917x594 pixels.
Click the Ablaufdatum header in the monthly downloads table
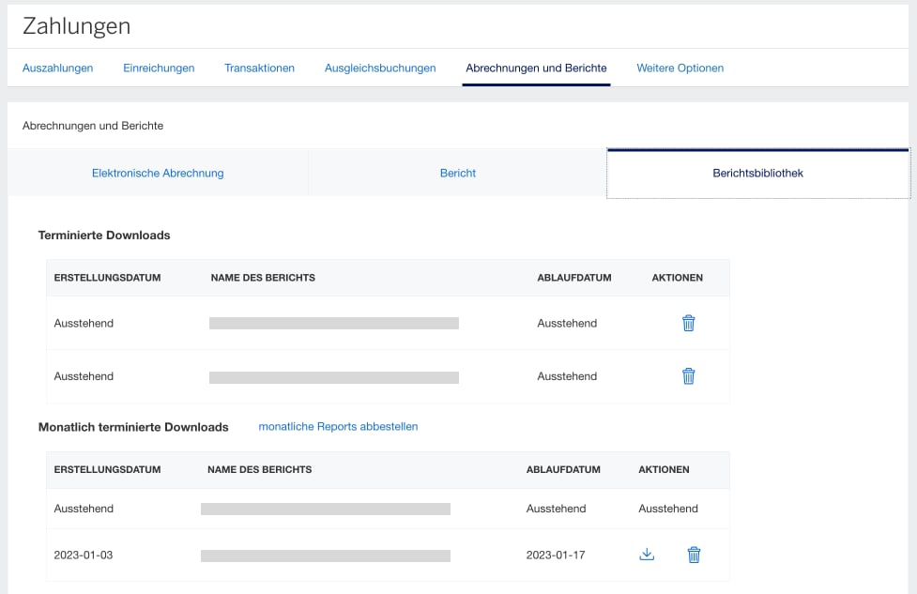563,469
